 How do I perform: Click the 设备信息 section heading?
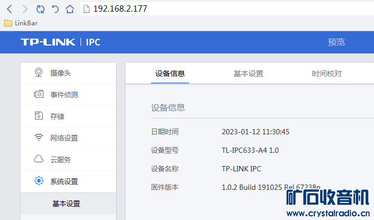tap(168, 107)
